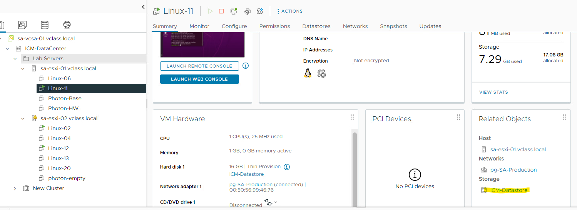
Task: Click the VM console preview thumbnail
Action: pyautogui.click(x=202, y=45)
